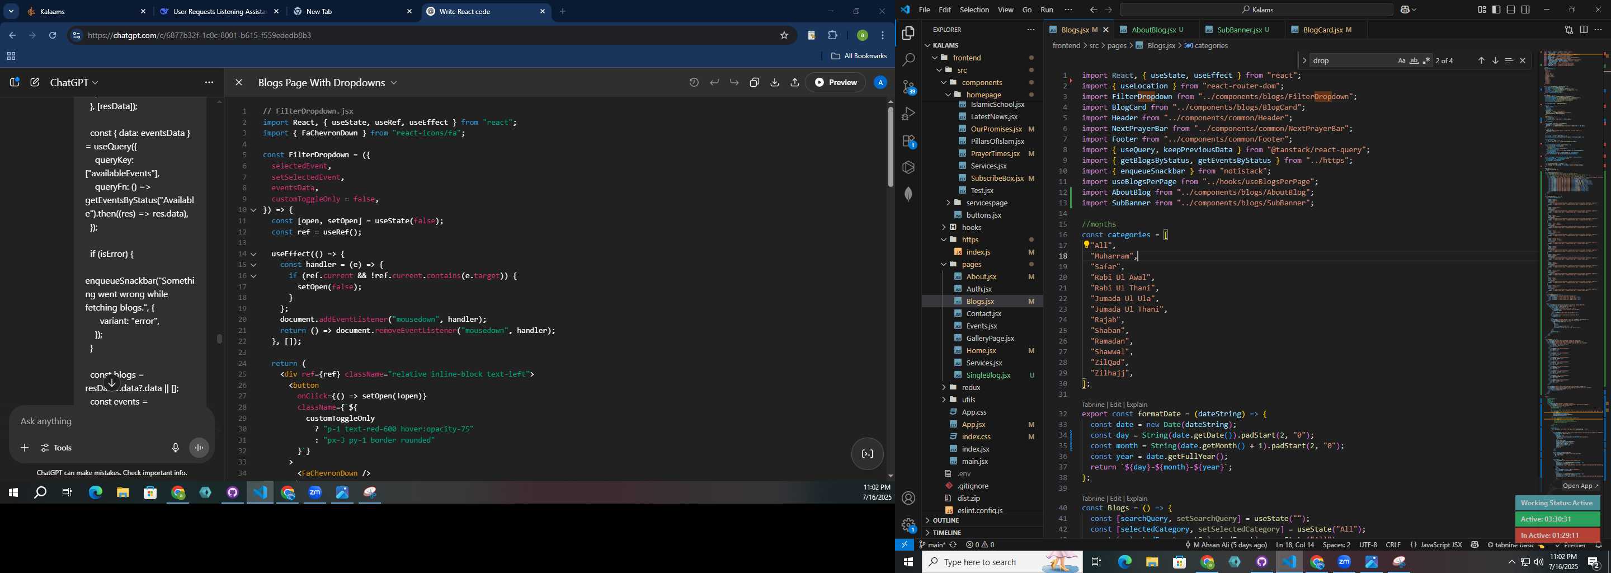Screen dimensions: 1611x573
Task: Open Blogs Page With Dropdowns title dropdown
Action: coord(328,83)
